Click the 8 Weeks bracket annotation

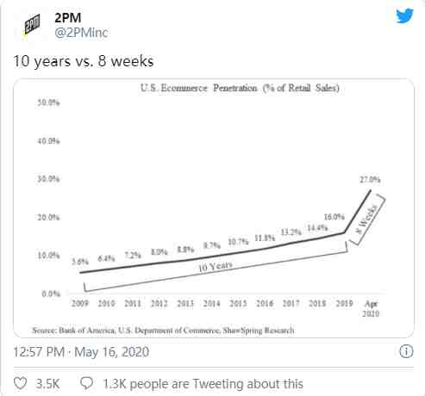[367, 220]
